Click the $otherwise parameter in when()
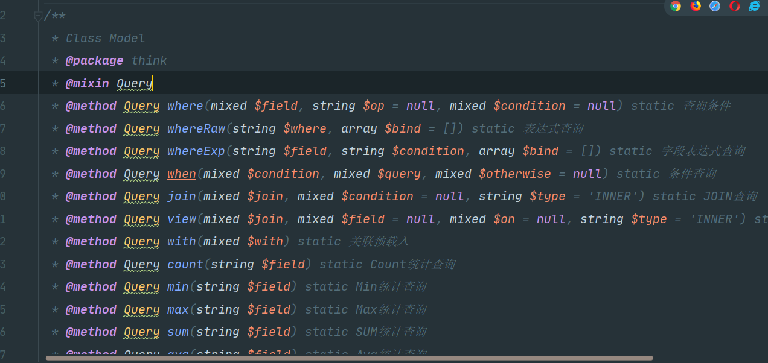 [x=515, y=174]
